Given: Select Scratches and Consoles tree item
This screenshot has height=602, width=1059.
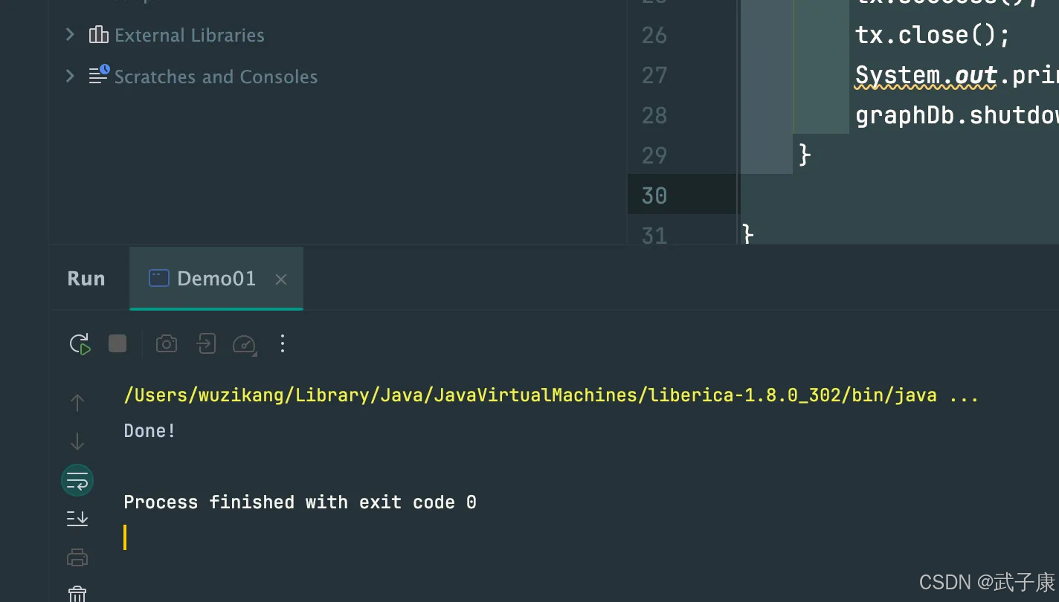Looking at the screenshot, I should tap(216, 77).
